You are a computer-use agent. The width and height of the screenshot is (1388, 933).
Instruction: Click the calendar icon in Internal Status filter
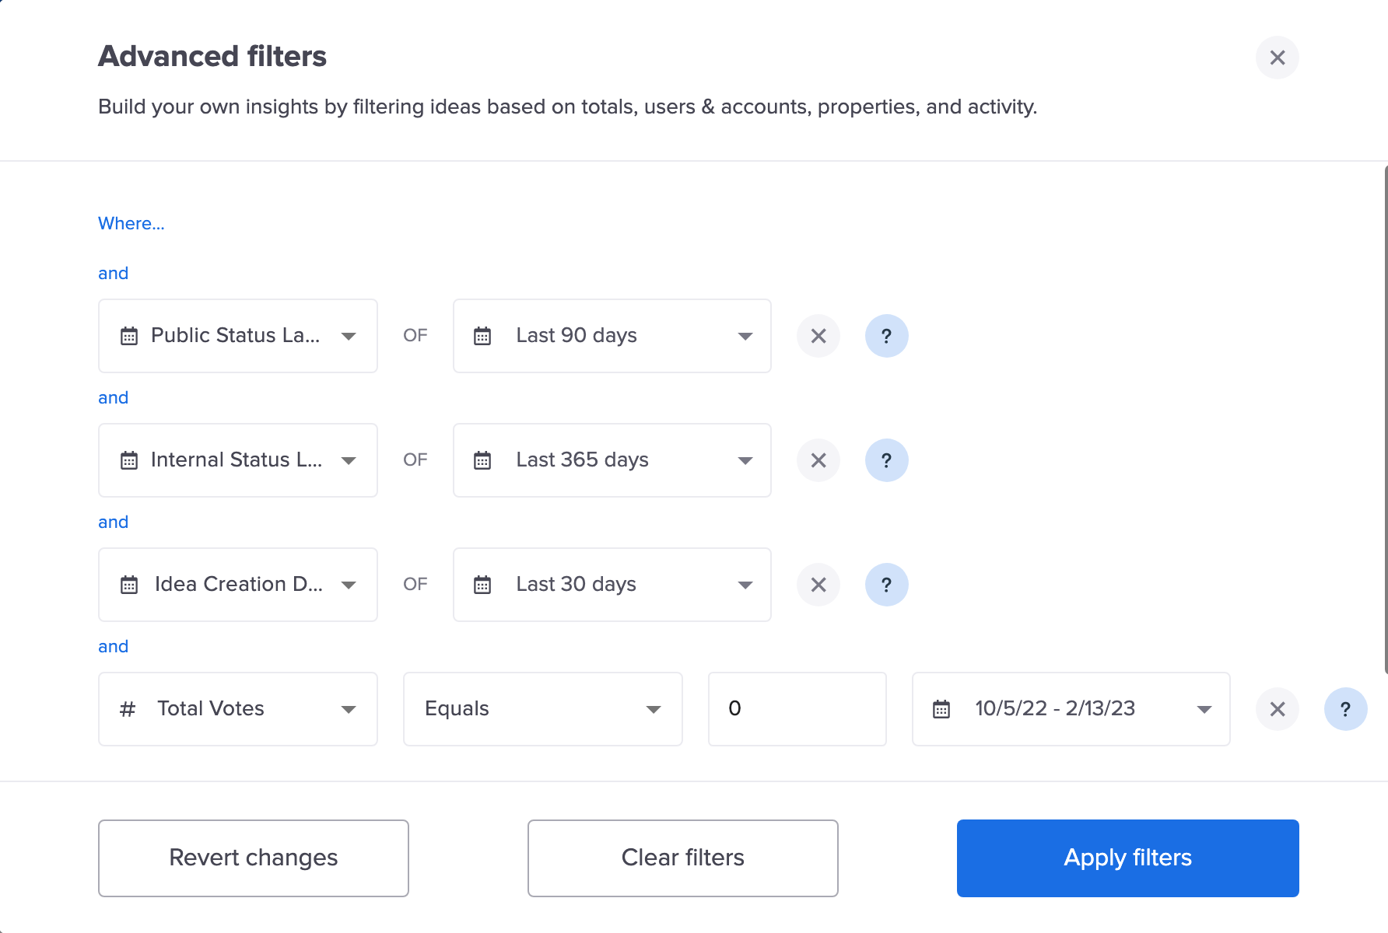[x=130, y=460]
